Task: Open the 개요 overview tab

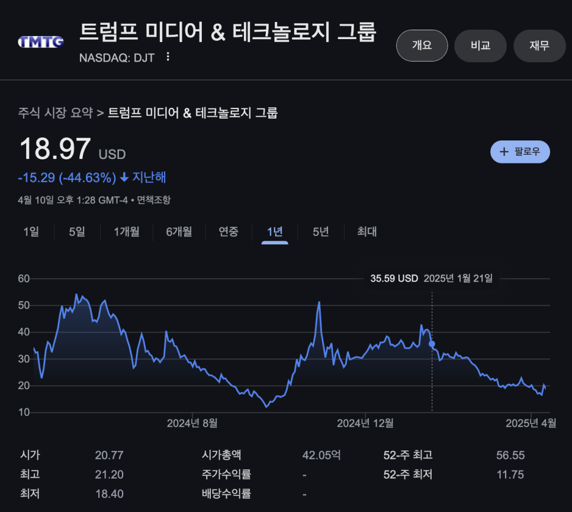Action: tap(422, 46)
